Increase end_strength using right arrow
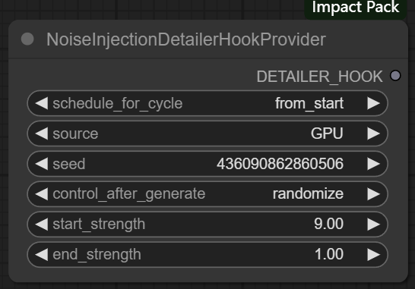This screenshot has height=289, width=415. pyautogui.click(x=373, y=254)
